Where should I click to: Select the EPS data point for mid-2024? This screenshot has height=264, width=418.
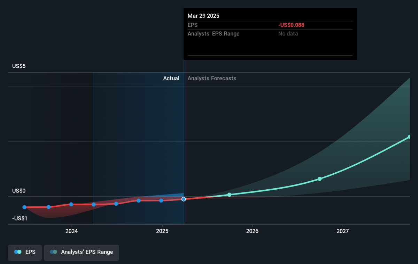(x=116, y=204)
